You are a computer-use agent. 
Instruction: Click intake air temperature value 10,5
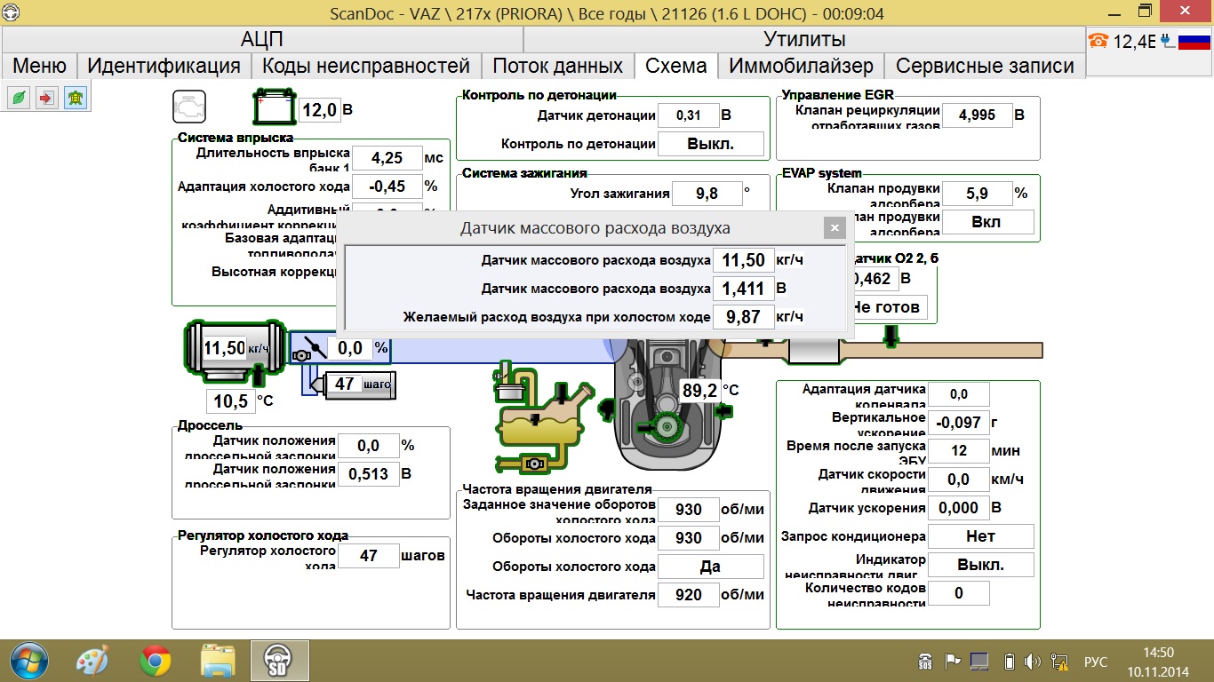click(230, 401)
